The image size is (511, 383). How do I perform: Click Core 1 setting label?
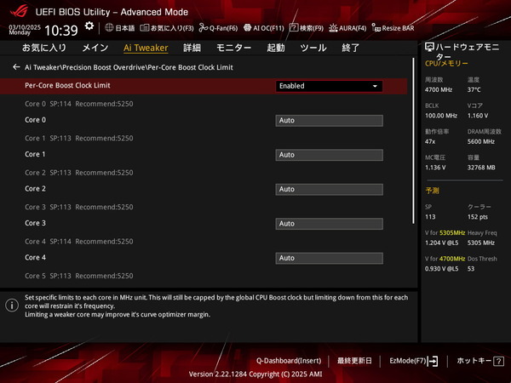coord(35,154)
